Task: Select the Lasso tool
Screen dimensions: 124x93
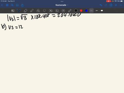Action: click(x=44, y=11)
